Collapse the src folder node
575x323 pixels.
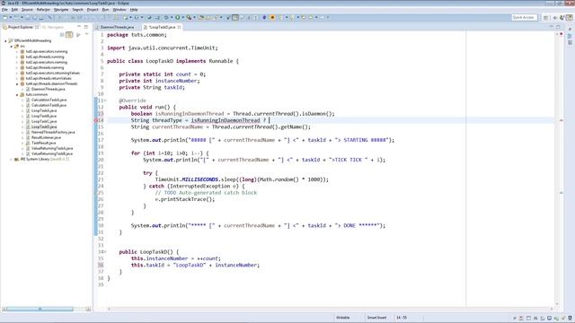point(12,46)
